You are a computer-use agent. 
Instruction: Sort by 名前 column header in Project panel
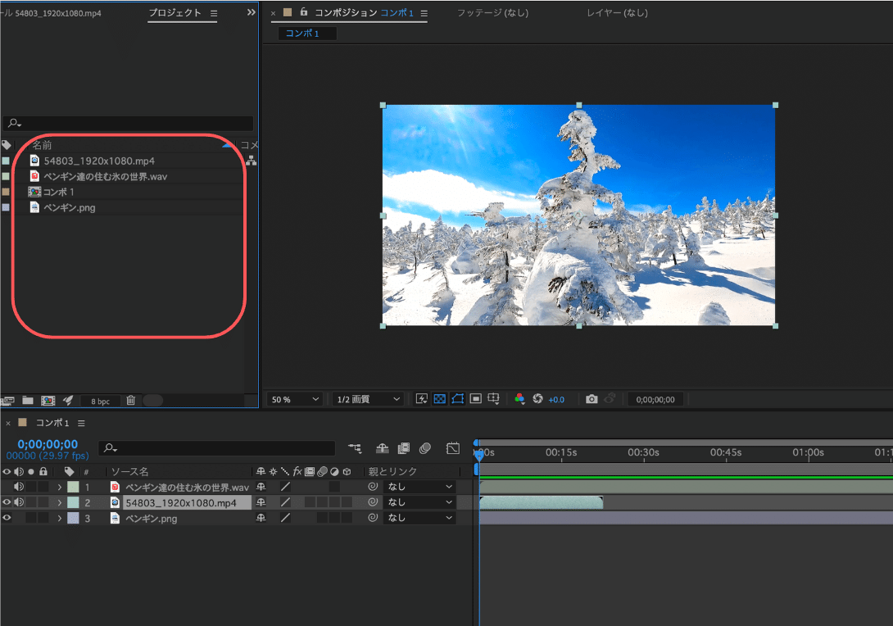[x=42, y=145]
